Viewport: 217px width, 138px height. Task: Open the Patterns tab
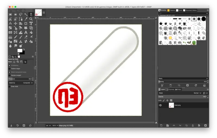tap(171, 10)
